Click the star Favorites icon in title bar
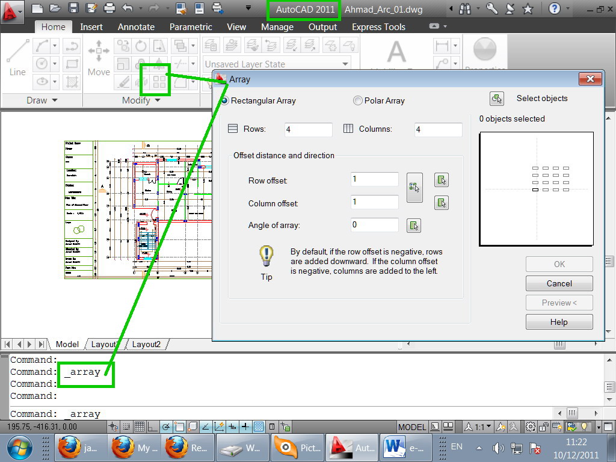Image resolution: width=616 pixels, height=462 pixels. 528,8
